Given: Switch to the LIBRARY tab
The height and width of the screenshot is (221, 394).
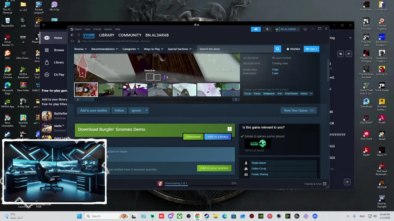Looking at the screenshot, I should click(107, 35).
